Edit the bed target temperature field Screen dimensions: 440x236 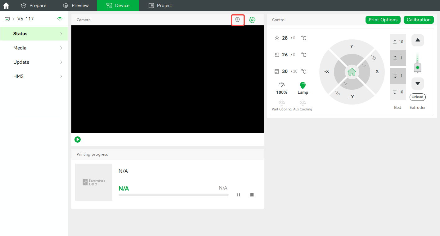(294, 55)
